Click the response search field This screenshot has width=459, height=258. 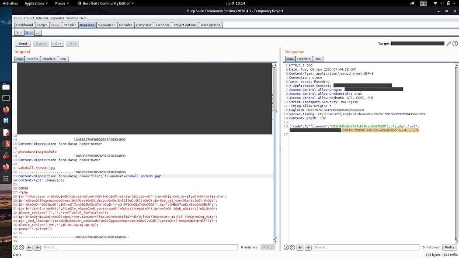point(366,247)
